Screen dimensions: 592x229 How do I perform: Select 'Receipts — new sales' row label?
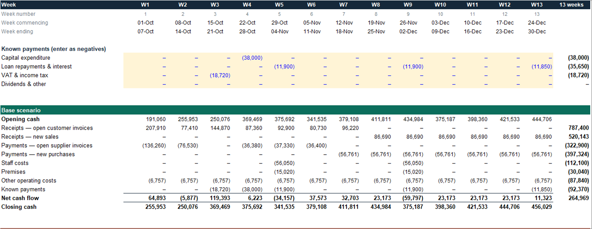30,137
